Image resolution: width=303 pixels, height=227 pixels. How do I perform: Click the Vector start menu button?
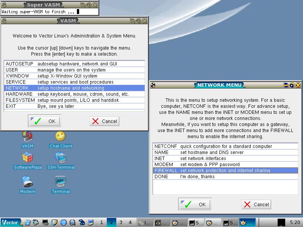pos(11,222)
